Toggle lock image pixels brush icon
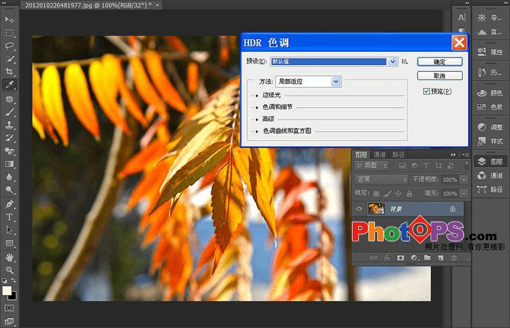 point(388,194)
